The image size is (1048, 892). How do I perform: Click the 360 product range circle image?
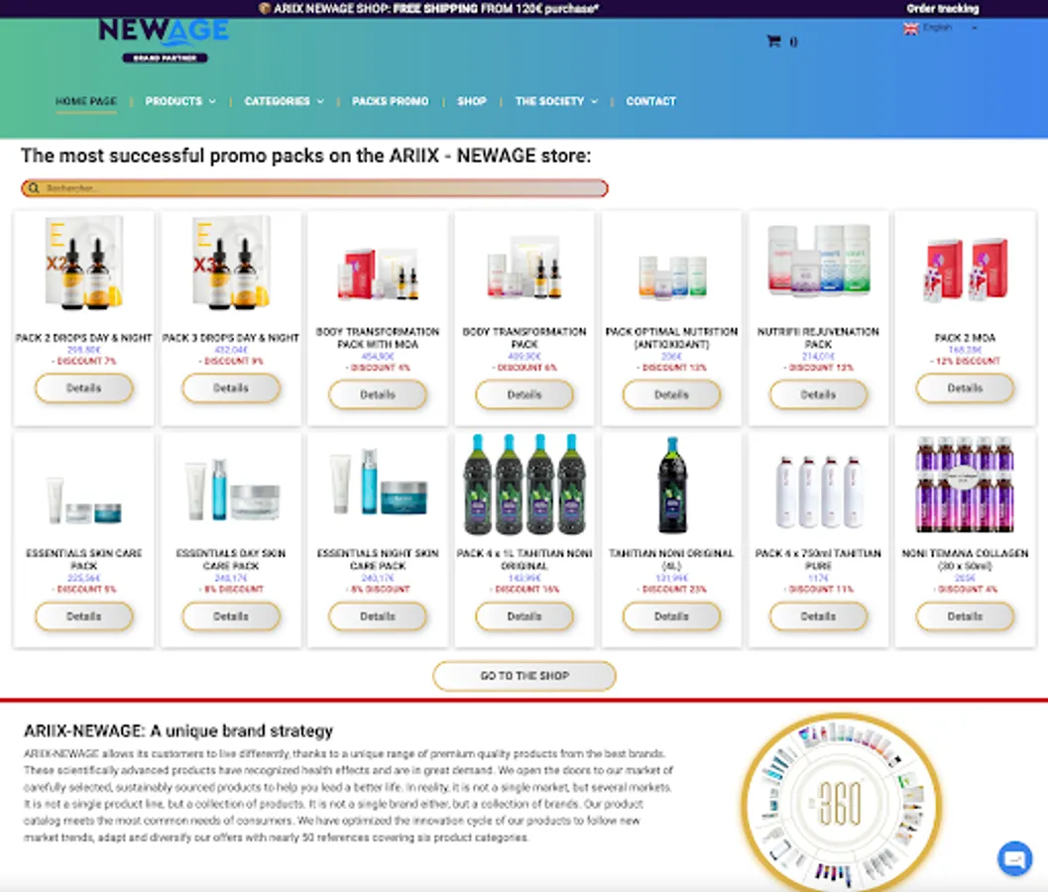tap(841, 803)
